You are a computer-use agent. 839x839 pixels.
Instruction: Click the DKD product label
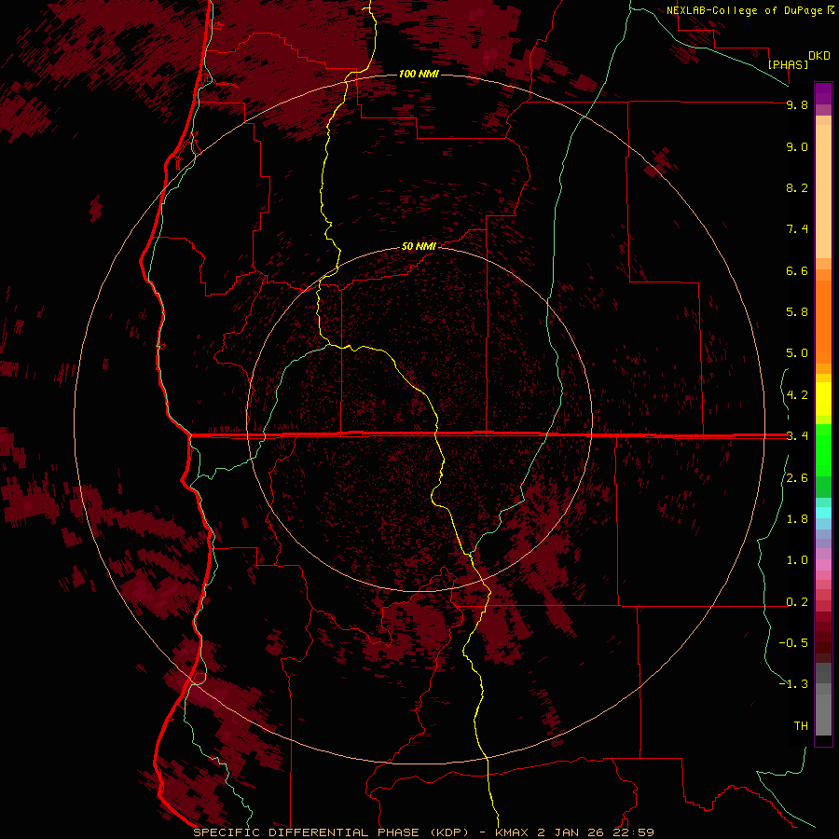(819, 56)
